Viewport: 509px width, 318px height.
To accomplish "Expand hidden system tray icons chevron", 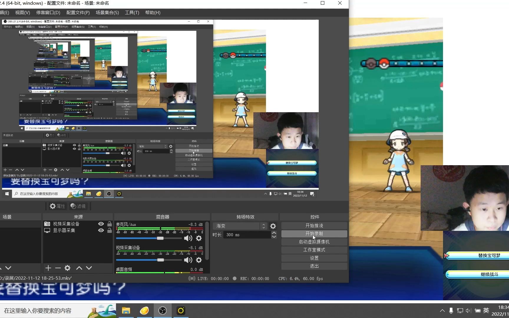I will [x=442, y=311].
